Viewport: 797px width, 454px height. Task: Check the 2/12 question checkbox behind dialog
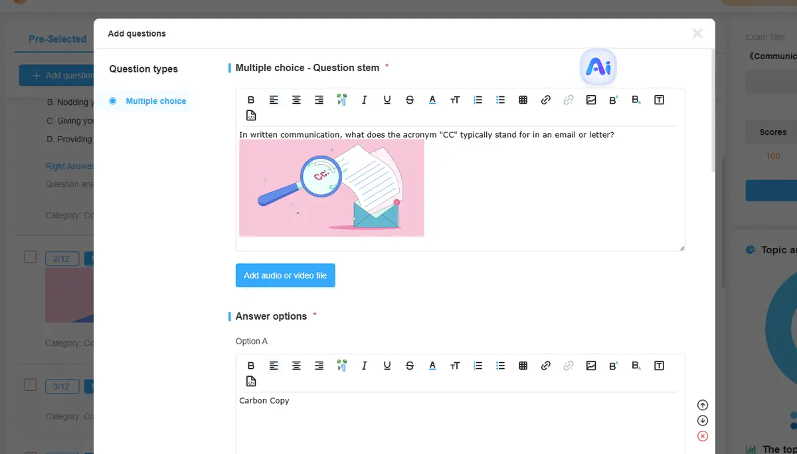(x=30, y=257)
